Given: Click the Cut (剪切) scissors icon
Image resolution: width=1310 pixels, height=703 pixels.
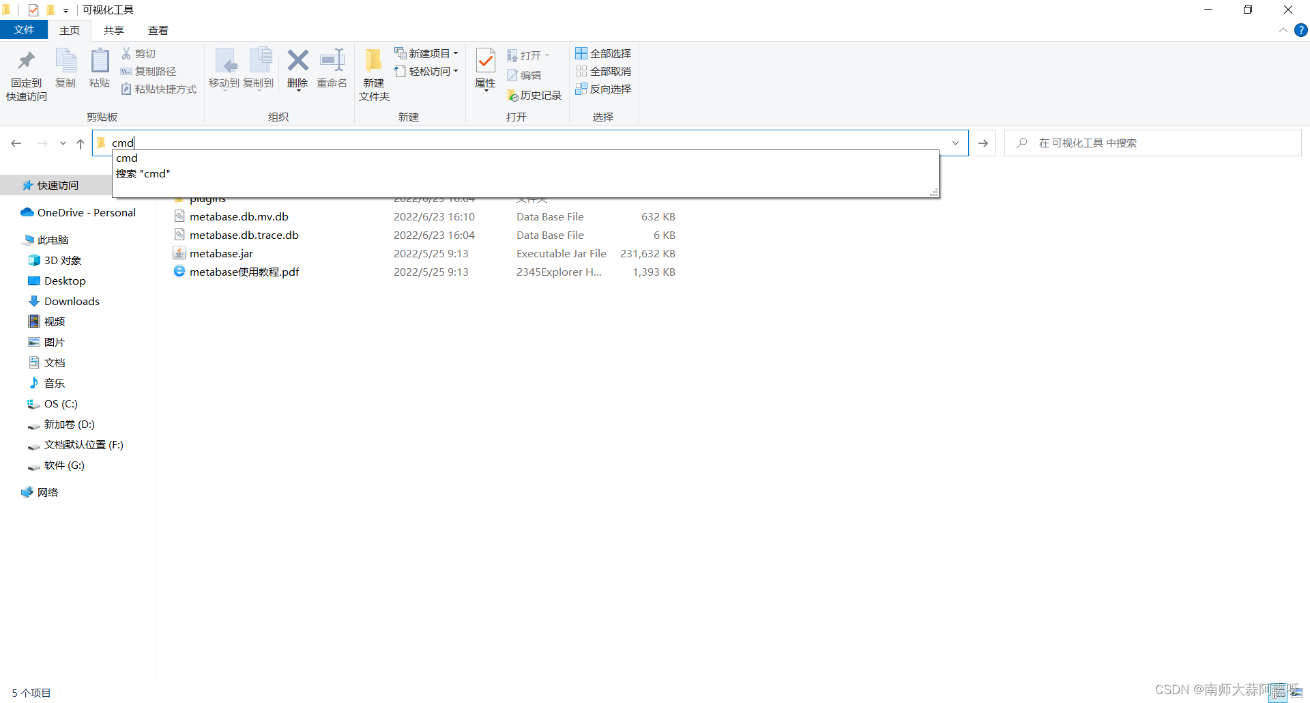Looking at the screenshot, I should pos(126,53).
